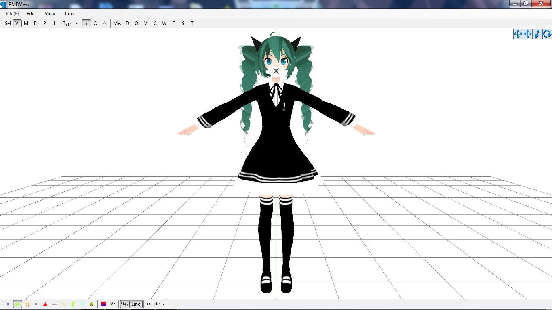Toggle the red triangle display icon
The height and width of the screenshot is (310, 552).
(x=45, y=304)
